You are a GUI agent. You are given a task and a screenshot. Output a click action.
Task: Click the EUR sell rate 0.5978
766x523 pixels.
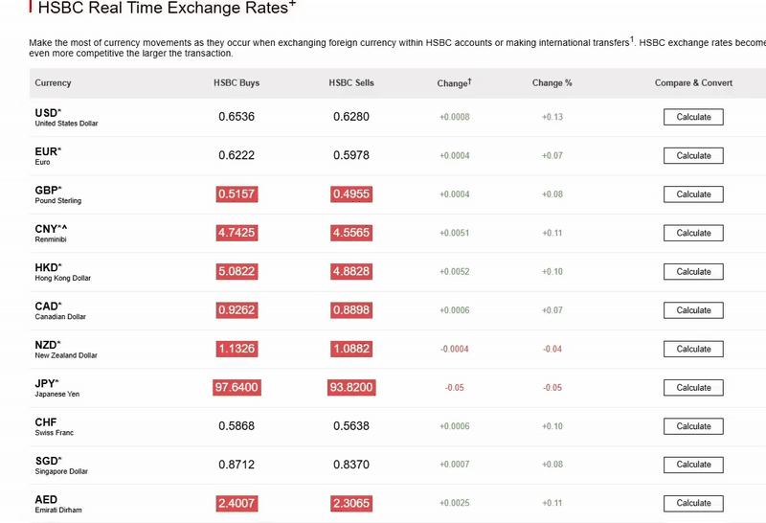point(351,155)
